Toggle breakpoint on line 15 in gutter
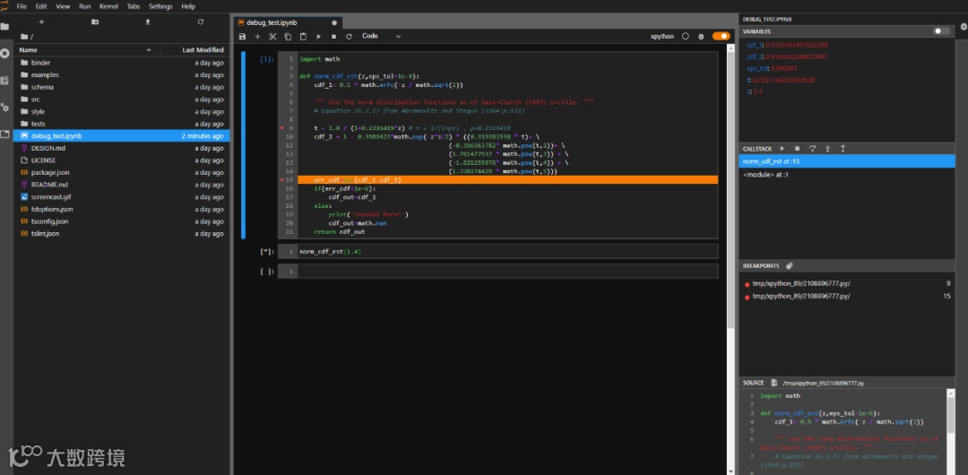 (282, 180)
